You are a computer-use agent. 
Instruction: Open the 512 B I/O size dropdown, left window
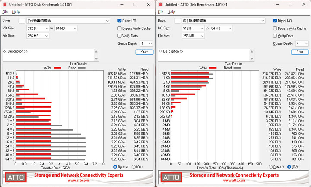38,28
